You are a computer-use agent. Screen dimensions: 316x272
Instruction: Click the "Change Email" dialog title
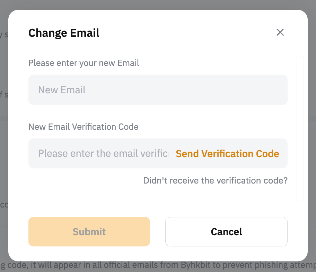64,33
